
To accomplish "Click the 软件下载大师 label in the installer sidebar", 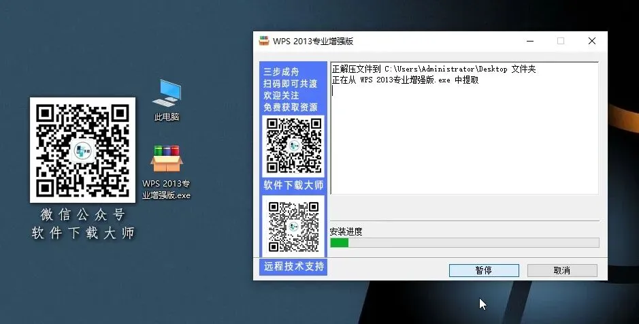I will pyautogui.click(x=293, y=185).
